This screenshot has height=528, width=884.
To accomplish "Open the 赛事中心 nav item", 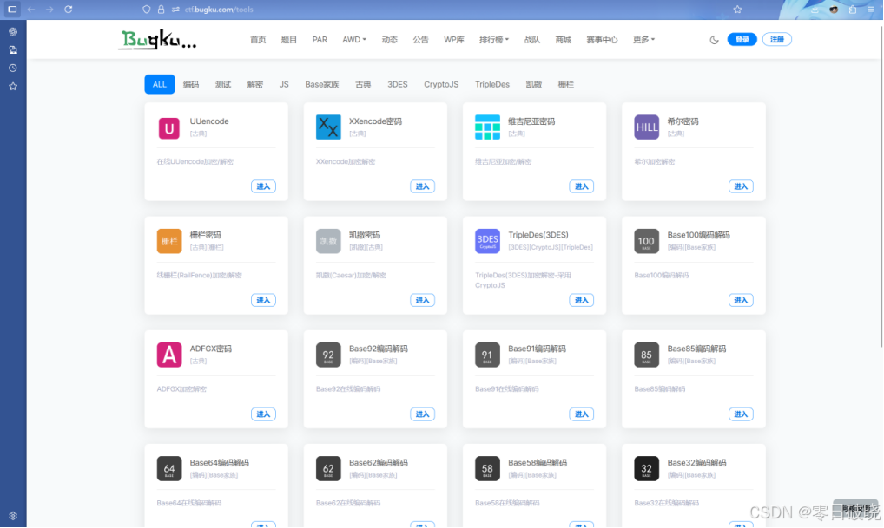I will click(602, 39).
